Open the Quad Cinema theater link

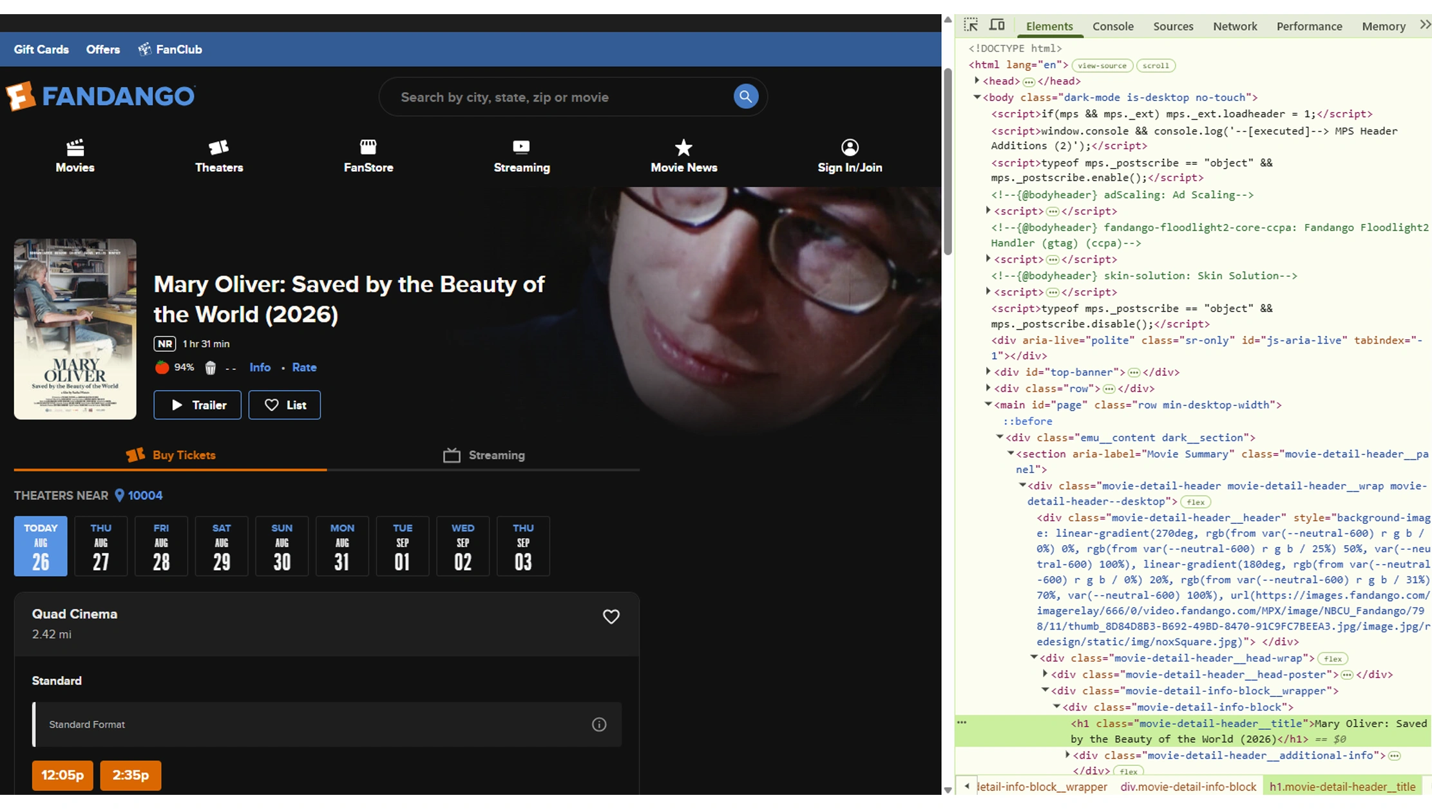pyautogui.click(x=75, y=614)
